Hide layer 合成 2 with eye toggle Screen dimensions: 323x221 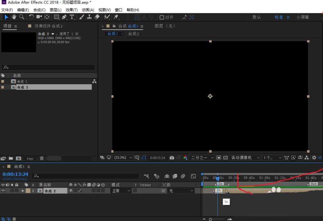(x=3, y=191)
